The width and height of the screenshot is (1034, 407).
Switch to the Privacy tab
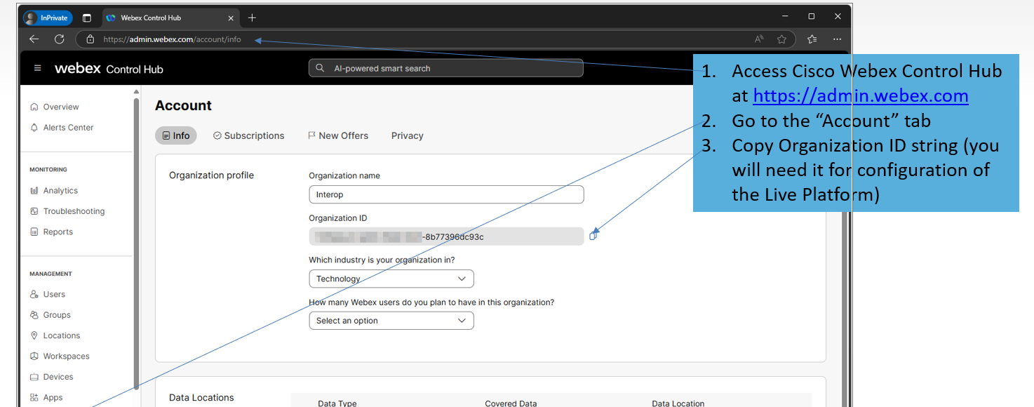tap(408, 135)
